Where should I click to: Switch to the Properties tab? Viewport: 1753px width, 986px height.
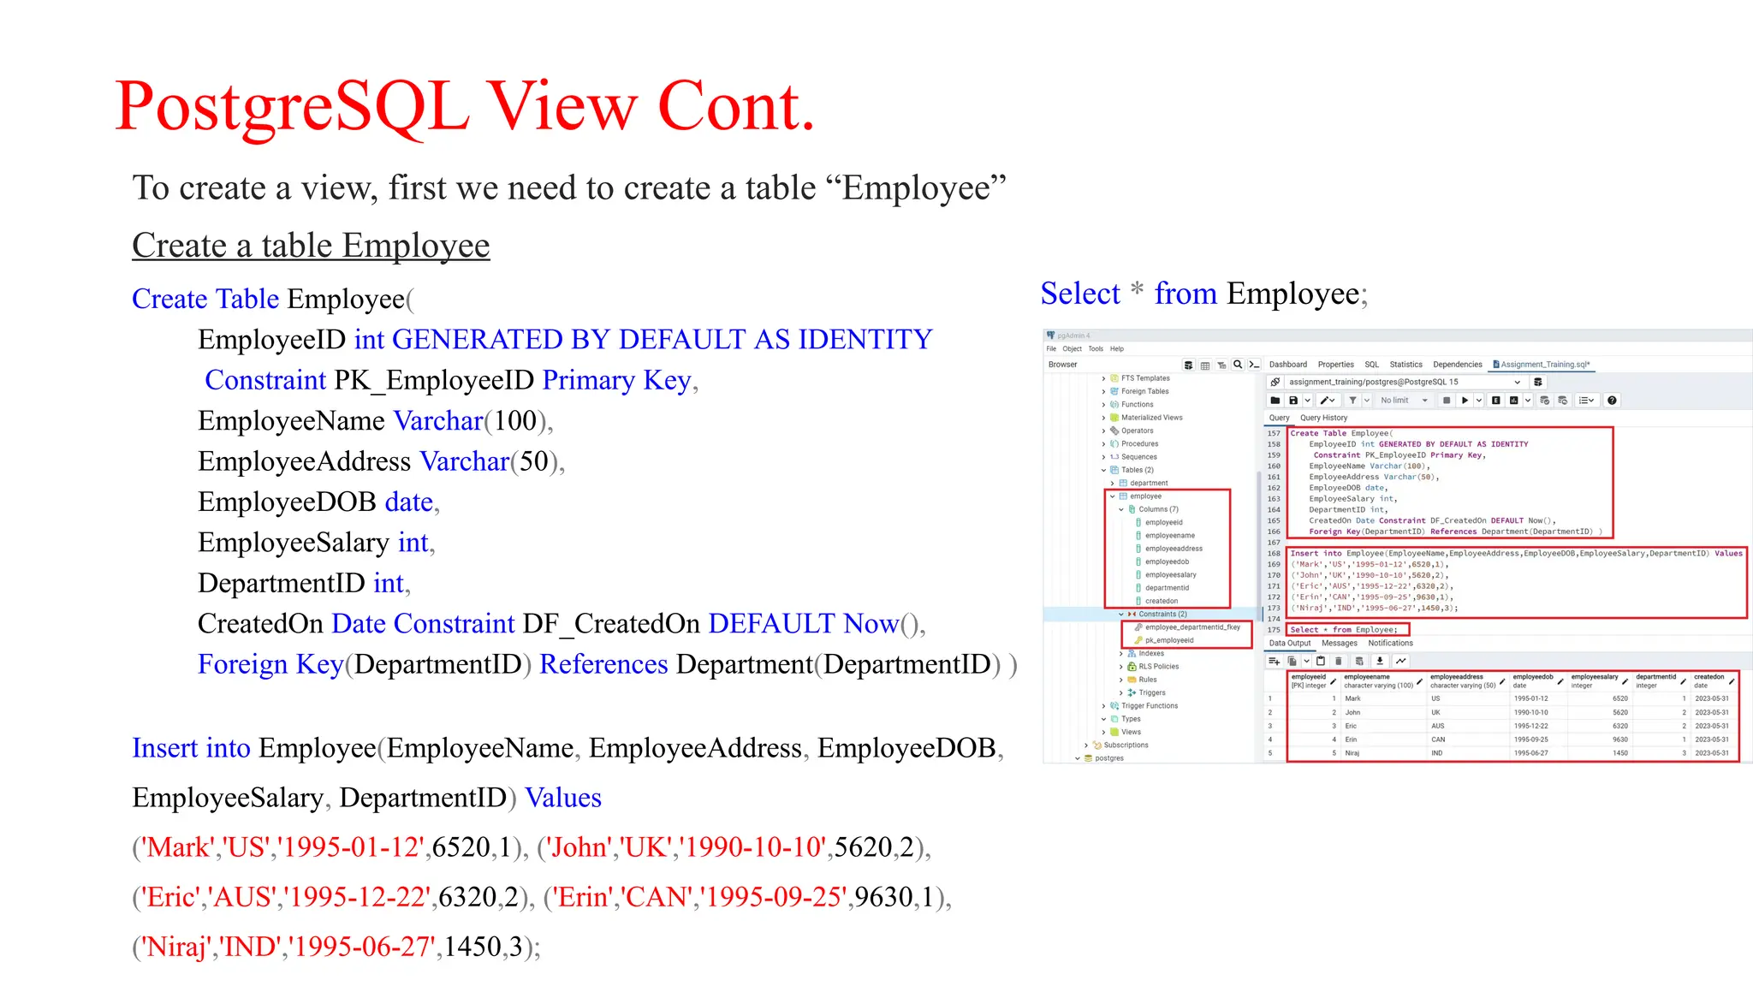click(1336, 365)
